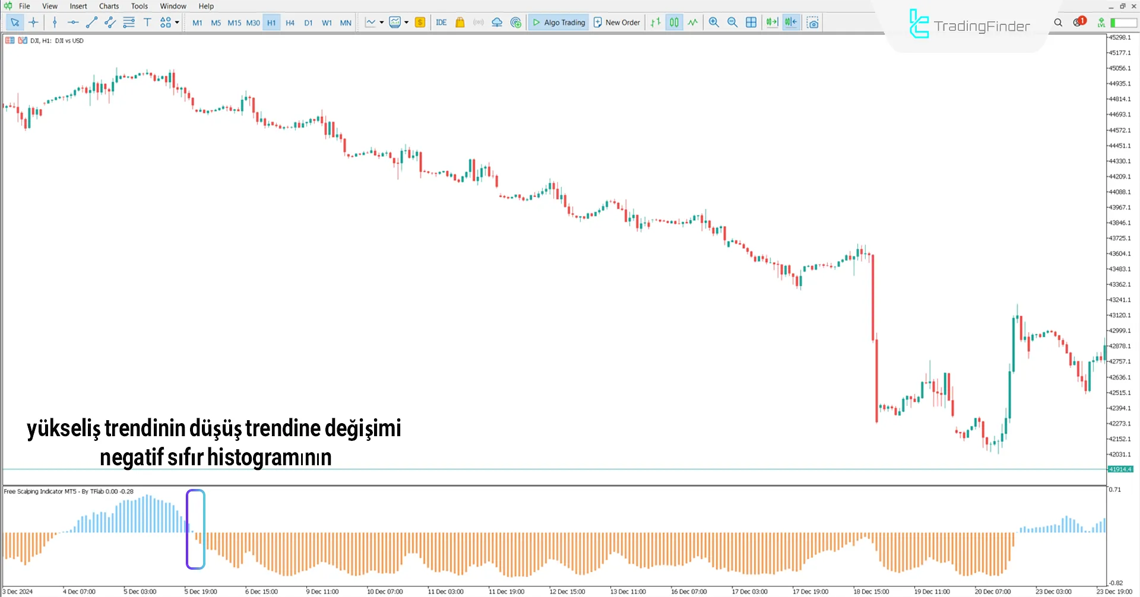Viewport: 1140px width, 597px height.
Task: Zoom in on the chart
Action: 714,22
